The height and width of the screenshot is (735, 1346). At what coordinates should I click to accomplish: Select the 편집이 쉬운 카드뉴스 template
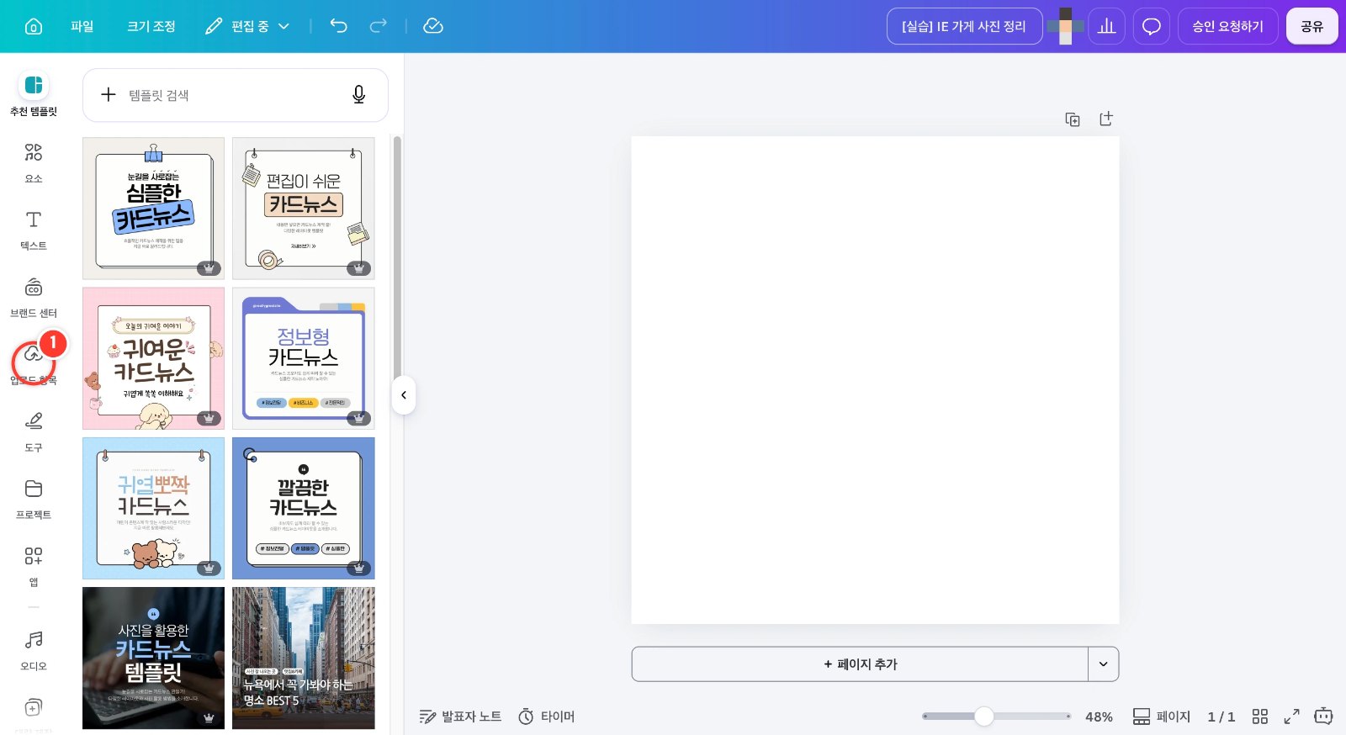pos(303,208)
